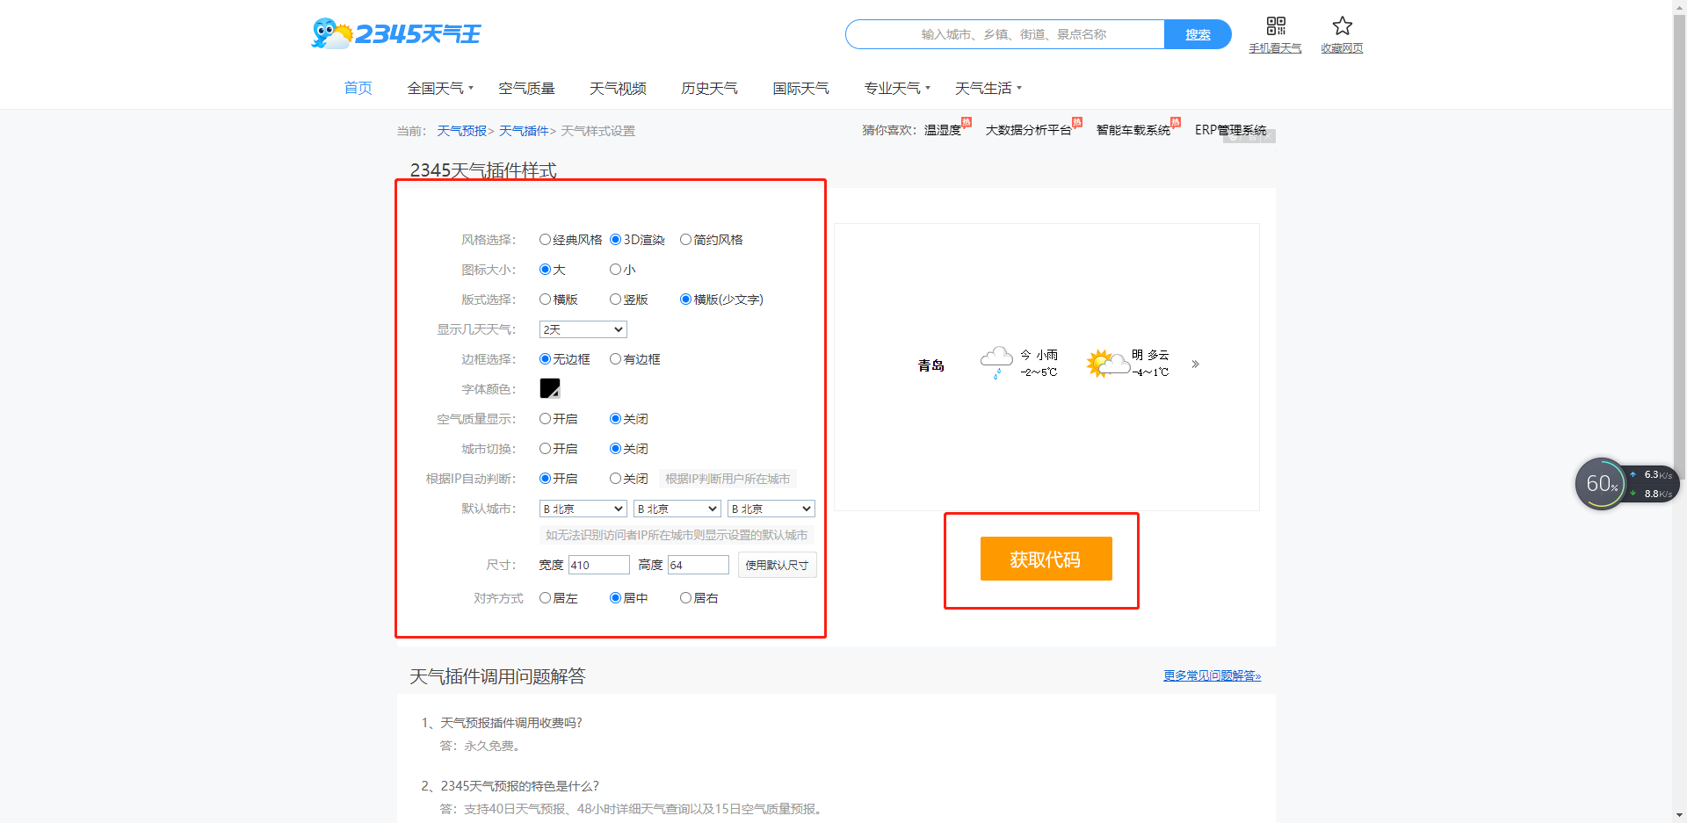Go to 首页 tab
Image resolution: width=1687 pixels, height=823 pixels.
pyautogui.click(x=358, y=88)
